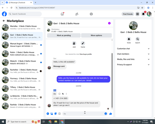Click the Search Facebook field
Screen dimensions: 155x124
pos(25,14)
